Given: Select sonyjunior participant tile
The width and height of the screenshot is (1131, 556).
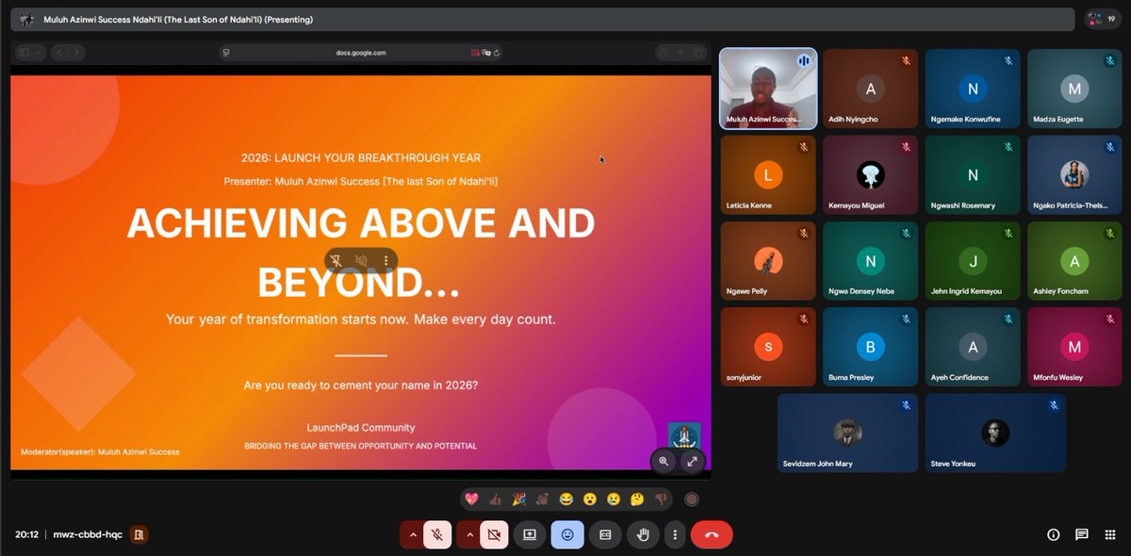Looking at the screenshot, I should 768,347.
